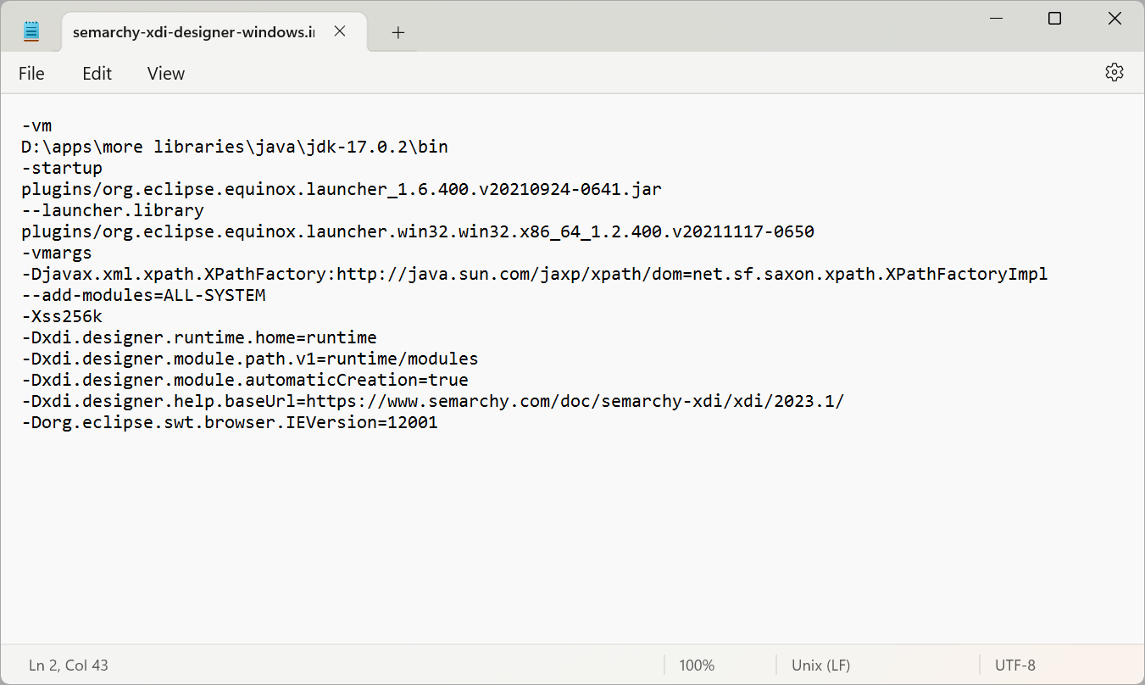Click the -vmargs line of text
The image size is (1145, 685).
point(56,252)
